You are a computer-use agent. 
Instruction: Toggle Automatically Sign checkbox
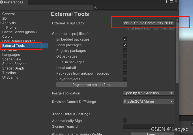point(125,121)
